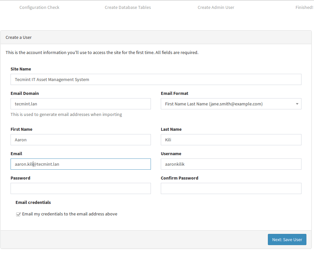This screenshot has height=253, width=314.
Task: Focus the empty Confirm Password field
Action: (x=231, y=188)
